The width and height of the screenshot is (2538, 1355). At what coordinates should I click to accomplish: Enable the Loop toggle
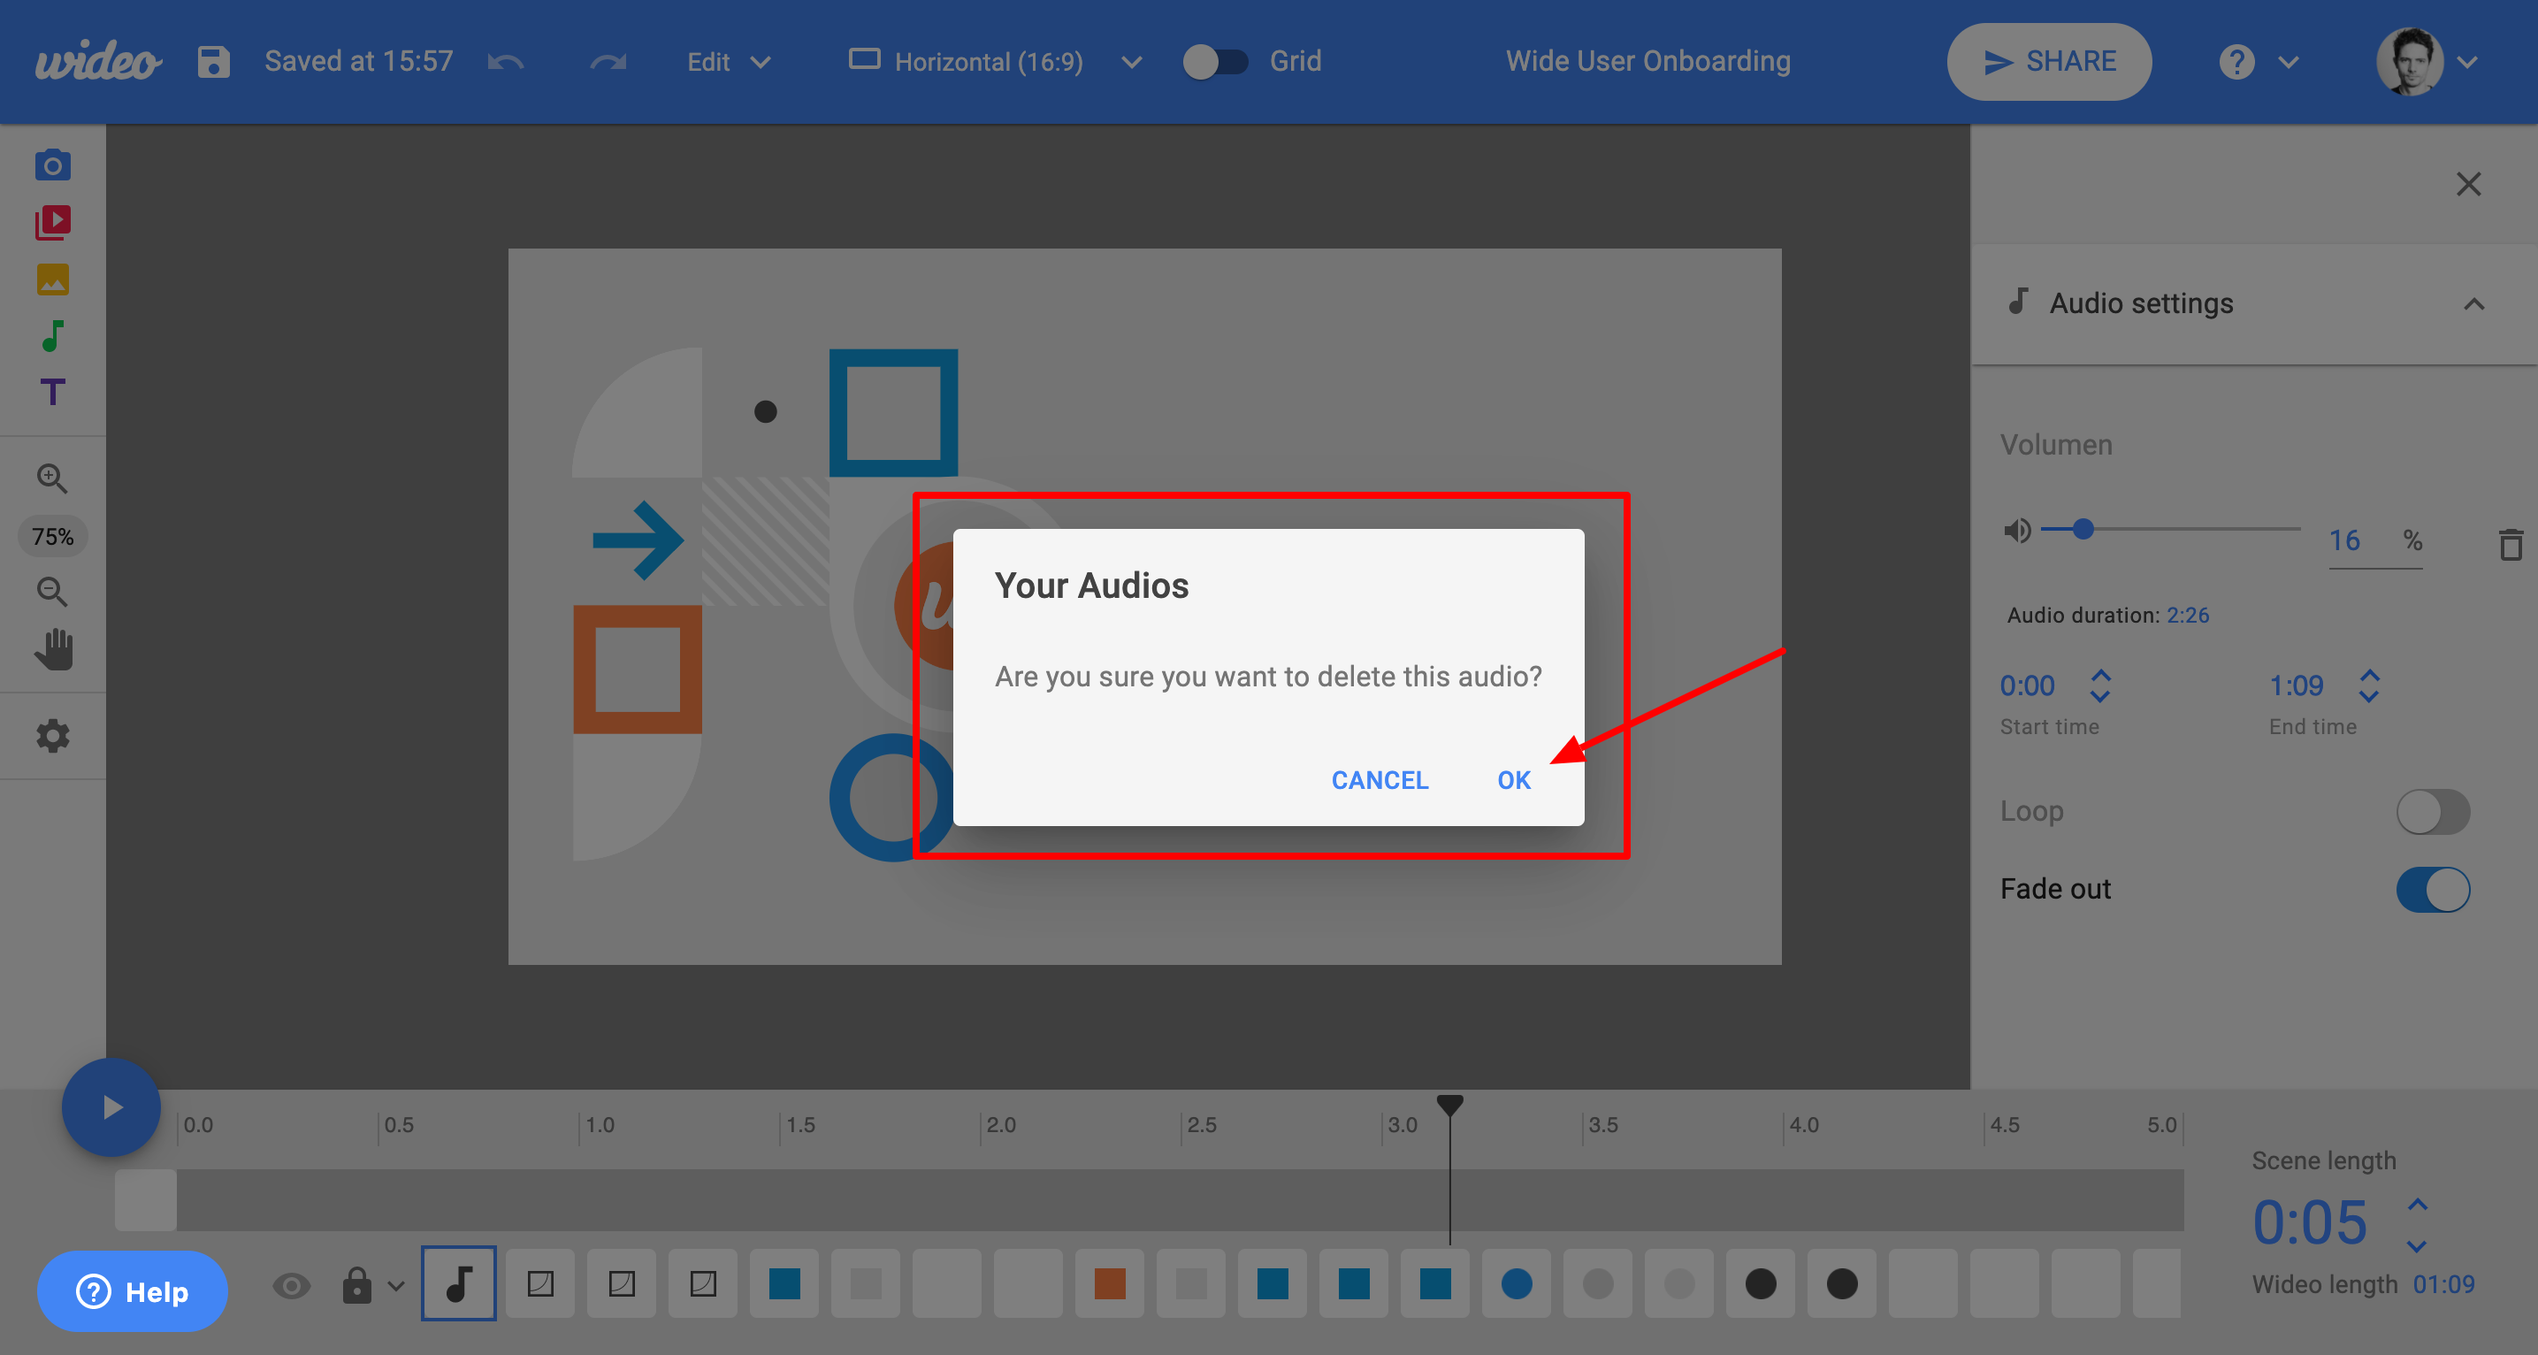tap(2432, 812)
